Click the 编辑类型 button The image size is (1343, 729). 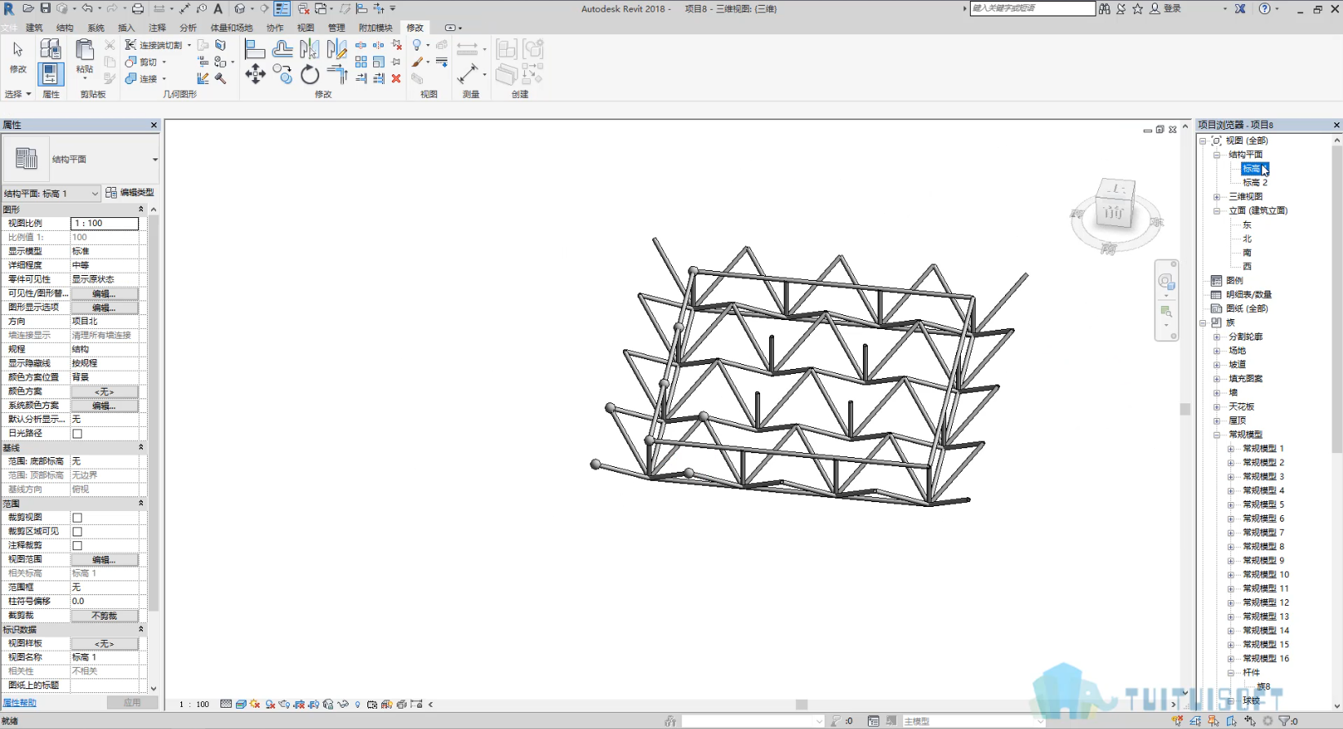[130, 193]
